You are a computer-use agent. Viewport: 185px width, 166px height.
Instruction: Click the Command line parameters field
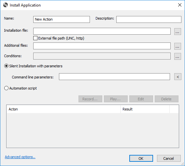point(114,76)
